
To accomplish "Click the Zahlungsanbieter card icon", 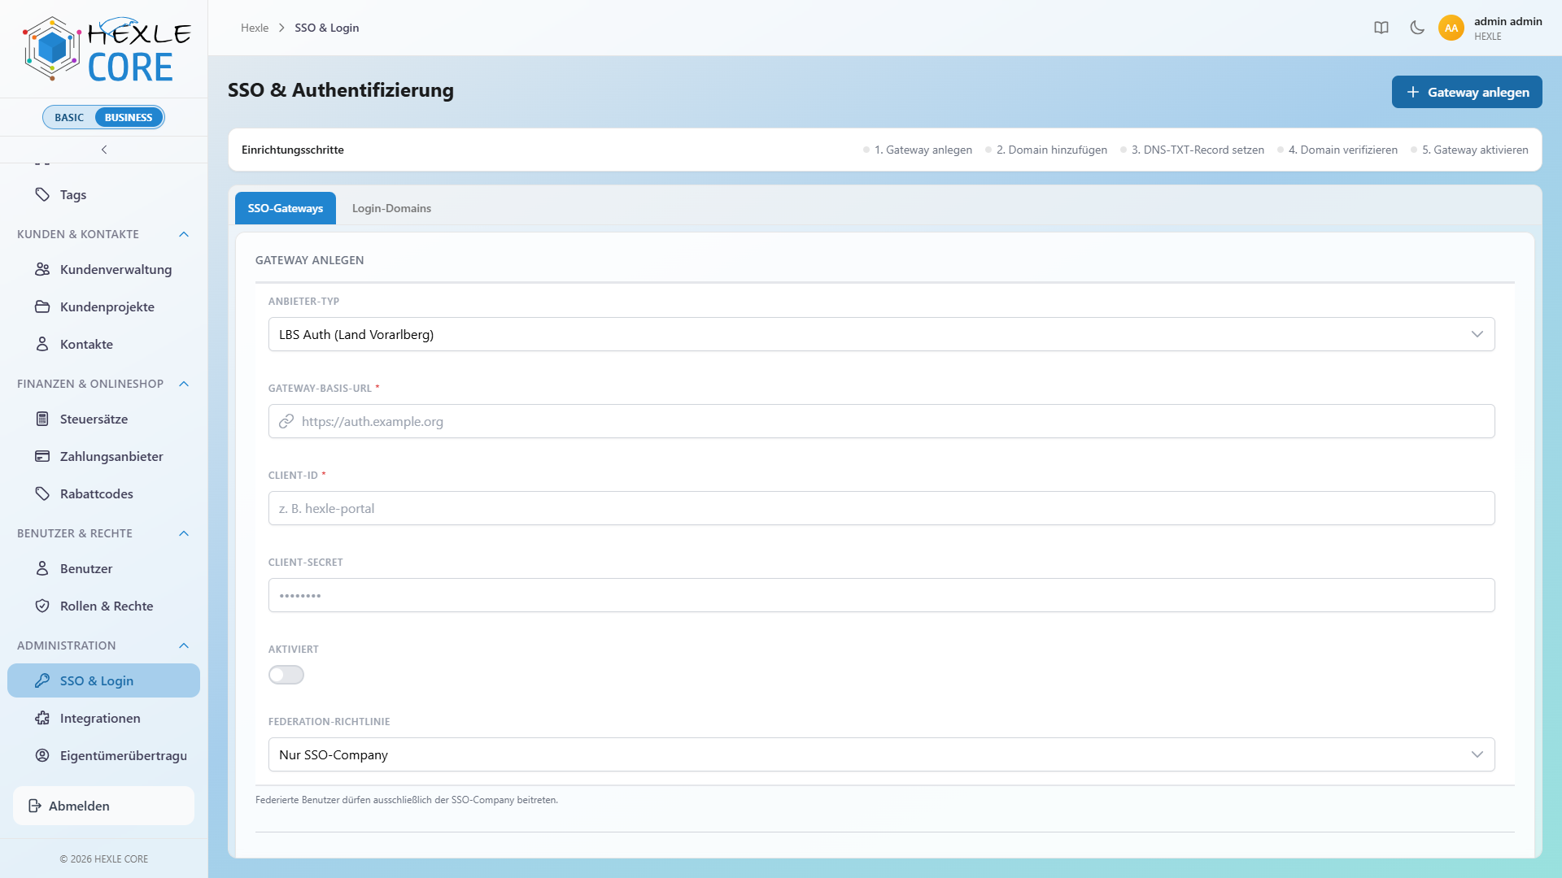I will pyautogui.click(x=42, y=456).
